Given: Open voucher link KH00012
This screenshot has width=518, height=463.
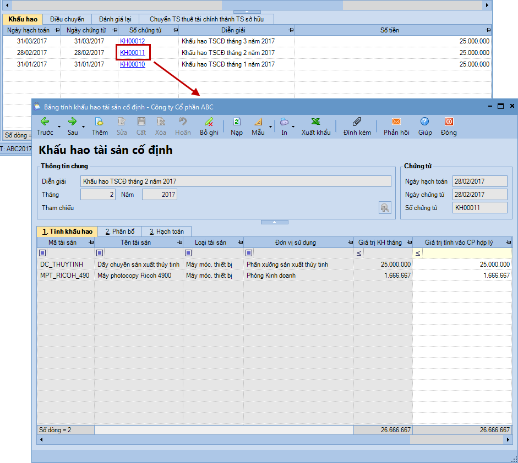Looking at the screenshot, I should [x=132, y=41].
